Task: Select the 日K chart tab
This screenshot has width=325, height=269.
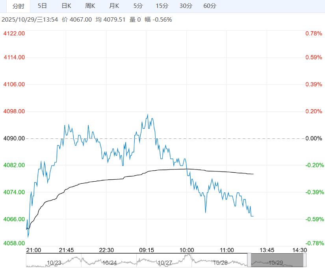Action: 66,6
